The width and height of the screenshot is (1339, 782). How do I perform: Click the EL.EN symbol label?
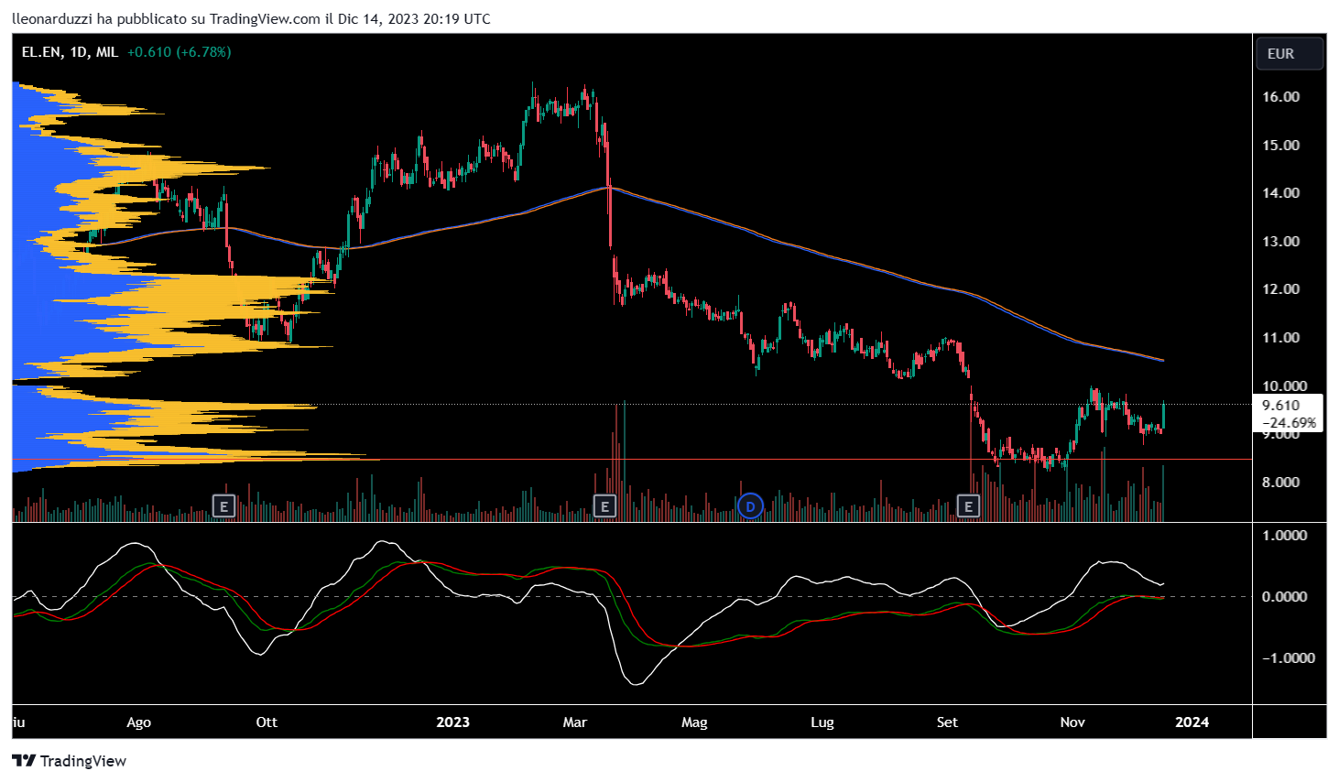tap(41, 52)
